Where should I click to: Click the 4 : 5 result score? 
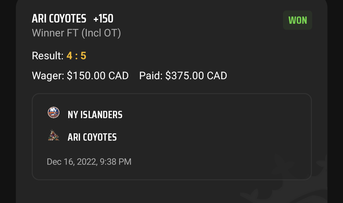click(76, 56)
